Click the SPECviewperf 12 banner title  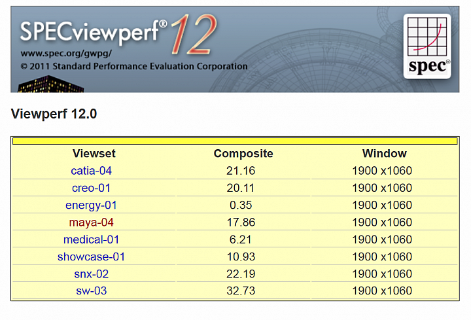(x=118, y=34)
